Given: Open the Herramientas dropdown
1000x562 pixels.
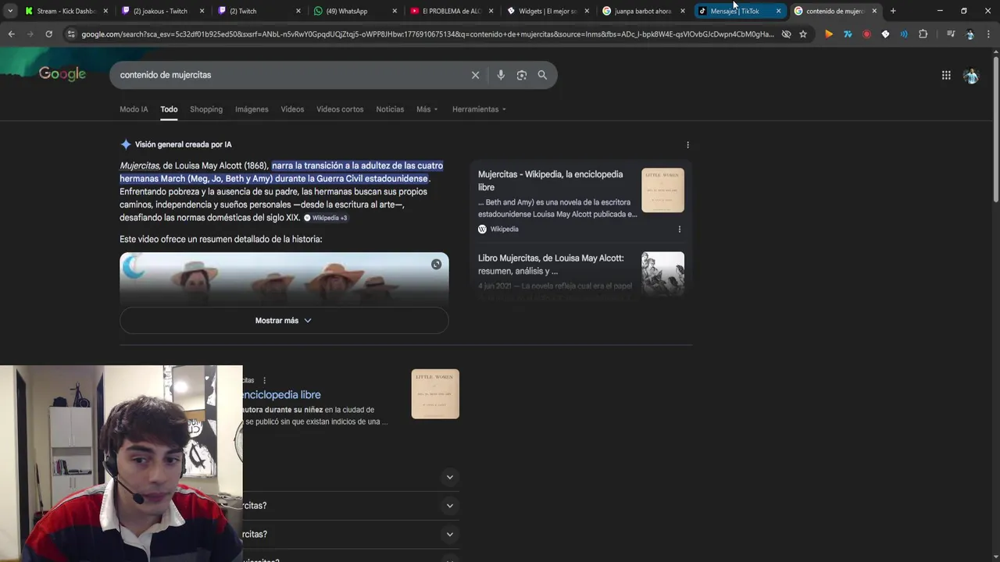Looking at the screenshot, I should coord(479,109).
